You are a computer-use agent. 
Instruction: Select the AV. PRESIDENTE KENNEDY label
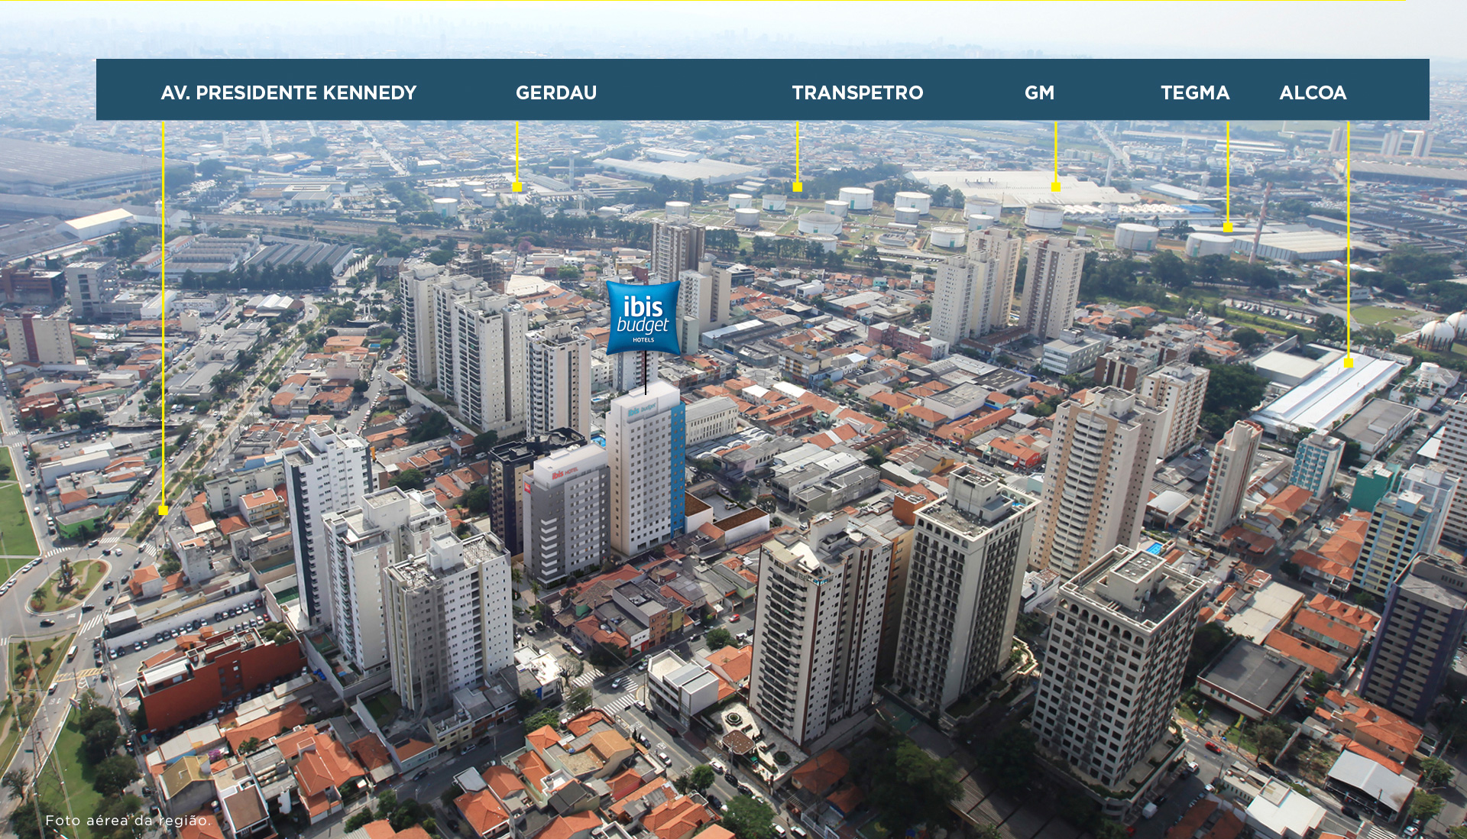(x=289, y=93)
